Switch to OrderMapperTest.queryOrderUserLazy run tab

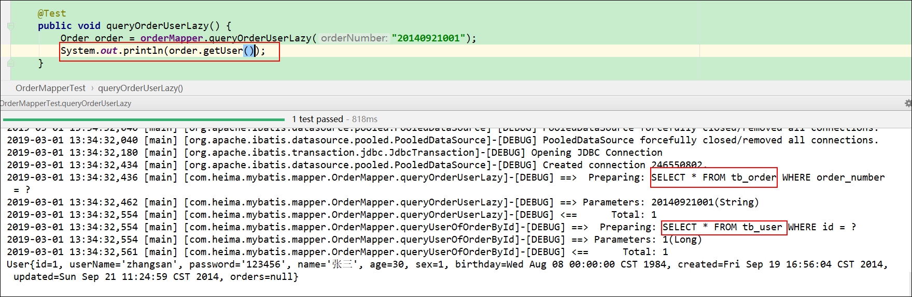point(65,103)
